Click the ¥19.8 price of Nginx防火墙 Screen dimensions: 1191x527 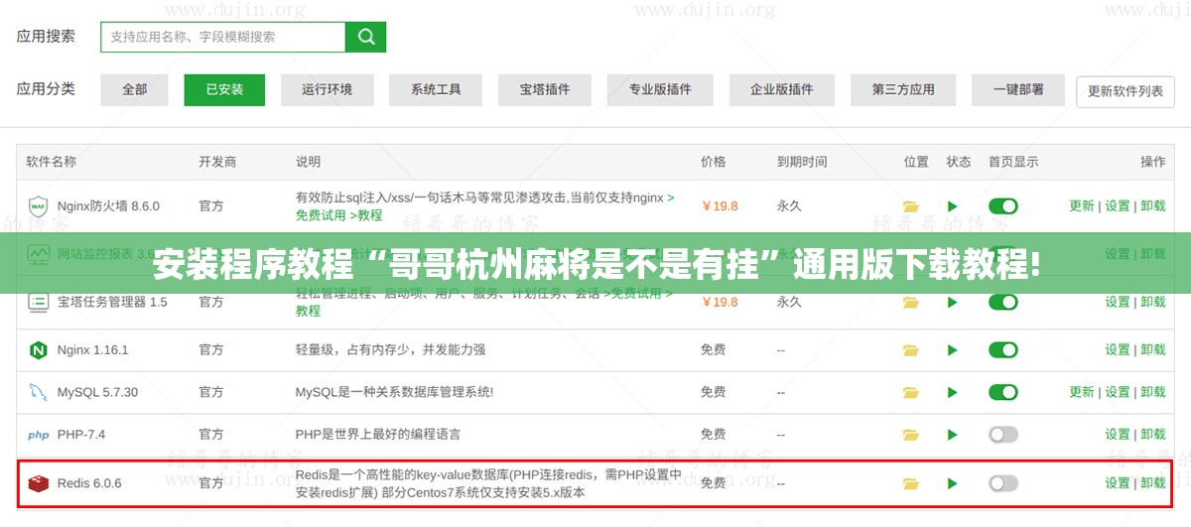pos(720,206)
